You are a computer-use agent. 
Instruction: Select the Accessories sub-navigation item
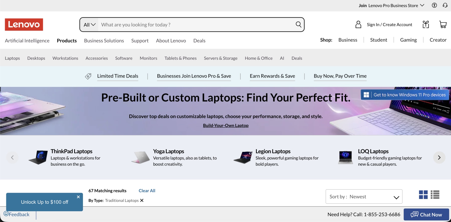coord(97,58)
